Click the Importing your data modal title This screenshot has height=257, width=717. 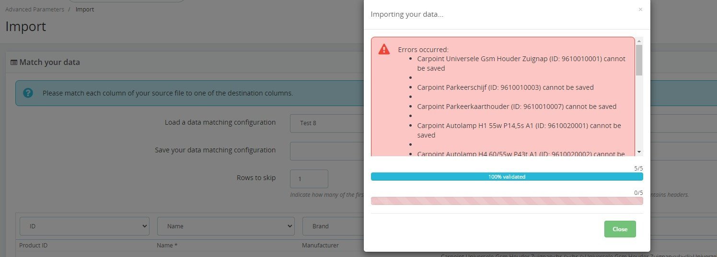pos(407,14)
